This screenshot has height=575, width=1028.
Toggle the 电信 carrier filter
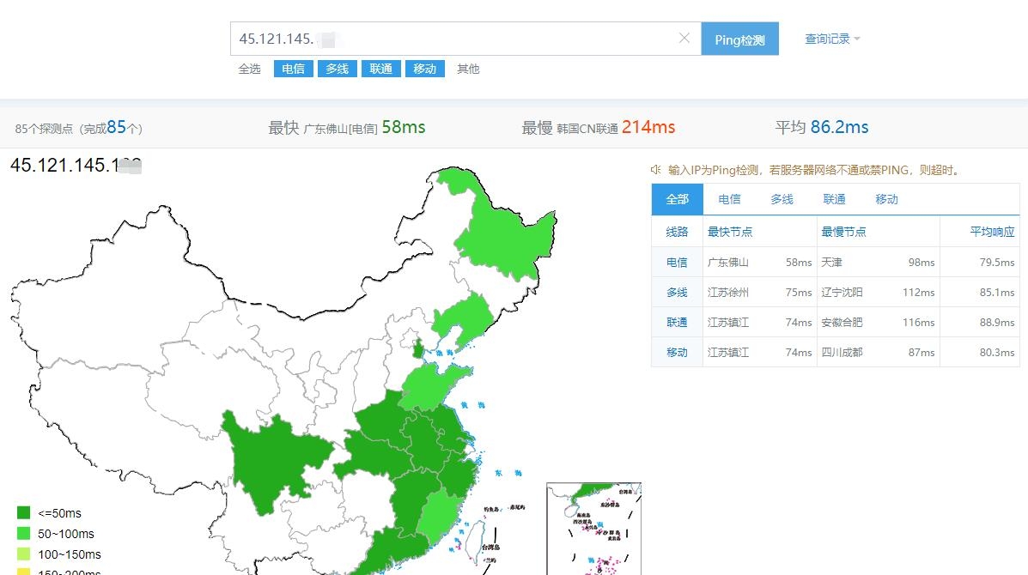pyautogui.click(x=292, y=69)
